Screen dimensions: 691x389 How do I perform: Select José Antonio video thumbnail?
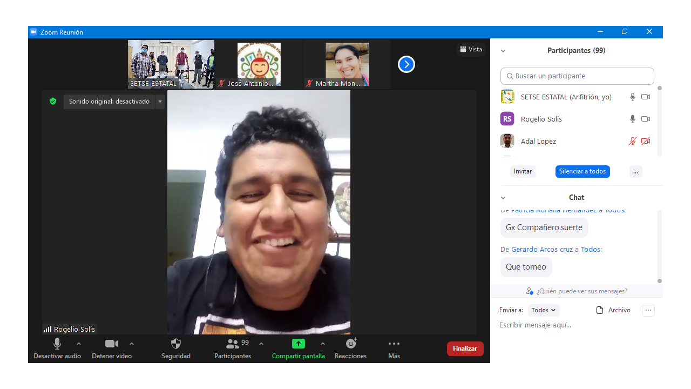click(x=259, y=64)
